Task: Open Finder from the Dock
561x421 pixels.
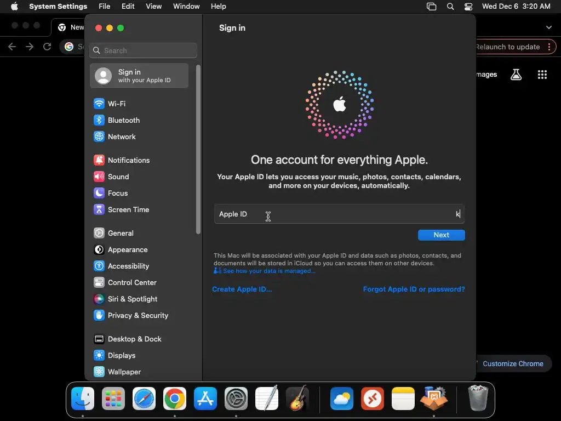Action: click(83, 399)
